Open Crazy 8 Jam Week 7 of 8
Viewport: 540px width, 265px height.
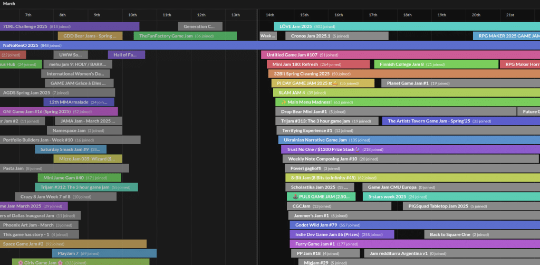click(x=65, y=197)
